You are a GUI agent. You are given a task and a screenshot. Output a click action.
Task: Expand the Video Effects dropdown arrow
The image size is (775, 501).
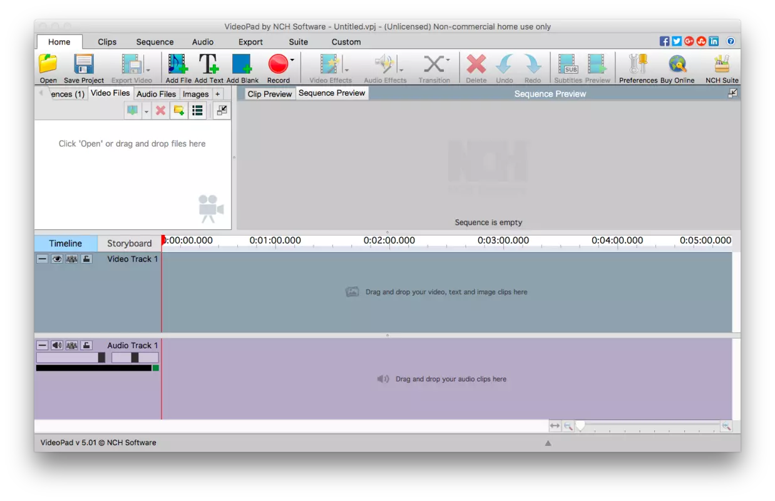[346, 70]
